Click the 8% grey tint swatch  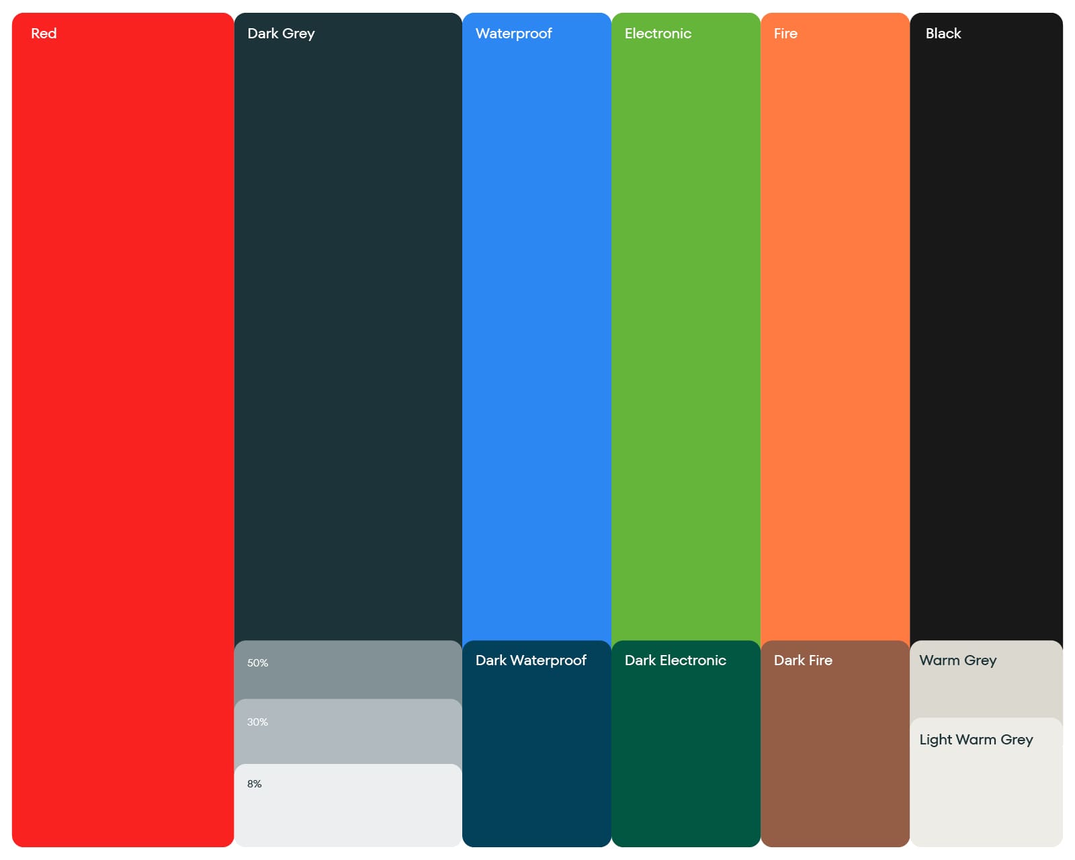coord(348,805)
